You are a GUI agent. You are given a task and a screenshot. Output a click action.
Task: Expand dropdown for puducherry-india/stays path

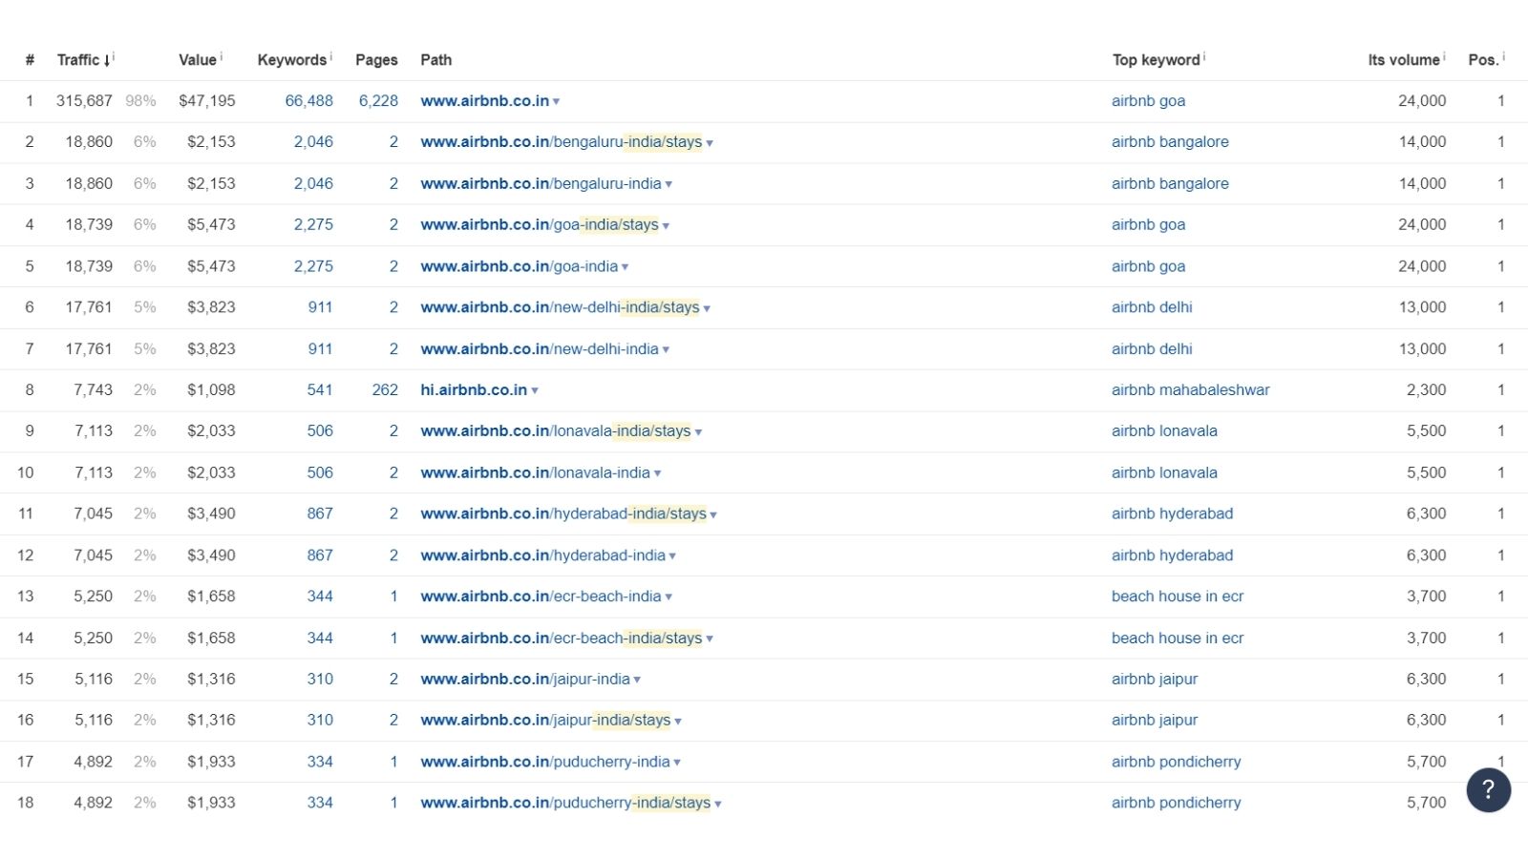coord(718,805)
